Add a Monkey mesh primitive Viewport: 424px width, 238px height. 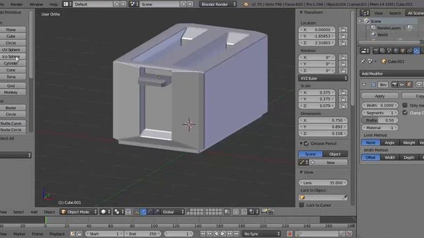[x=11, y=93]
